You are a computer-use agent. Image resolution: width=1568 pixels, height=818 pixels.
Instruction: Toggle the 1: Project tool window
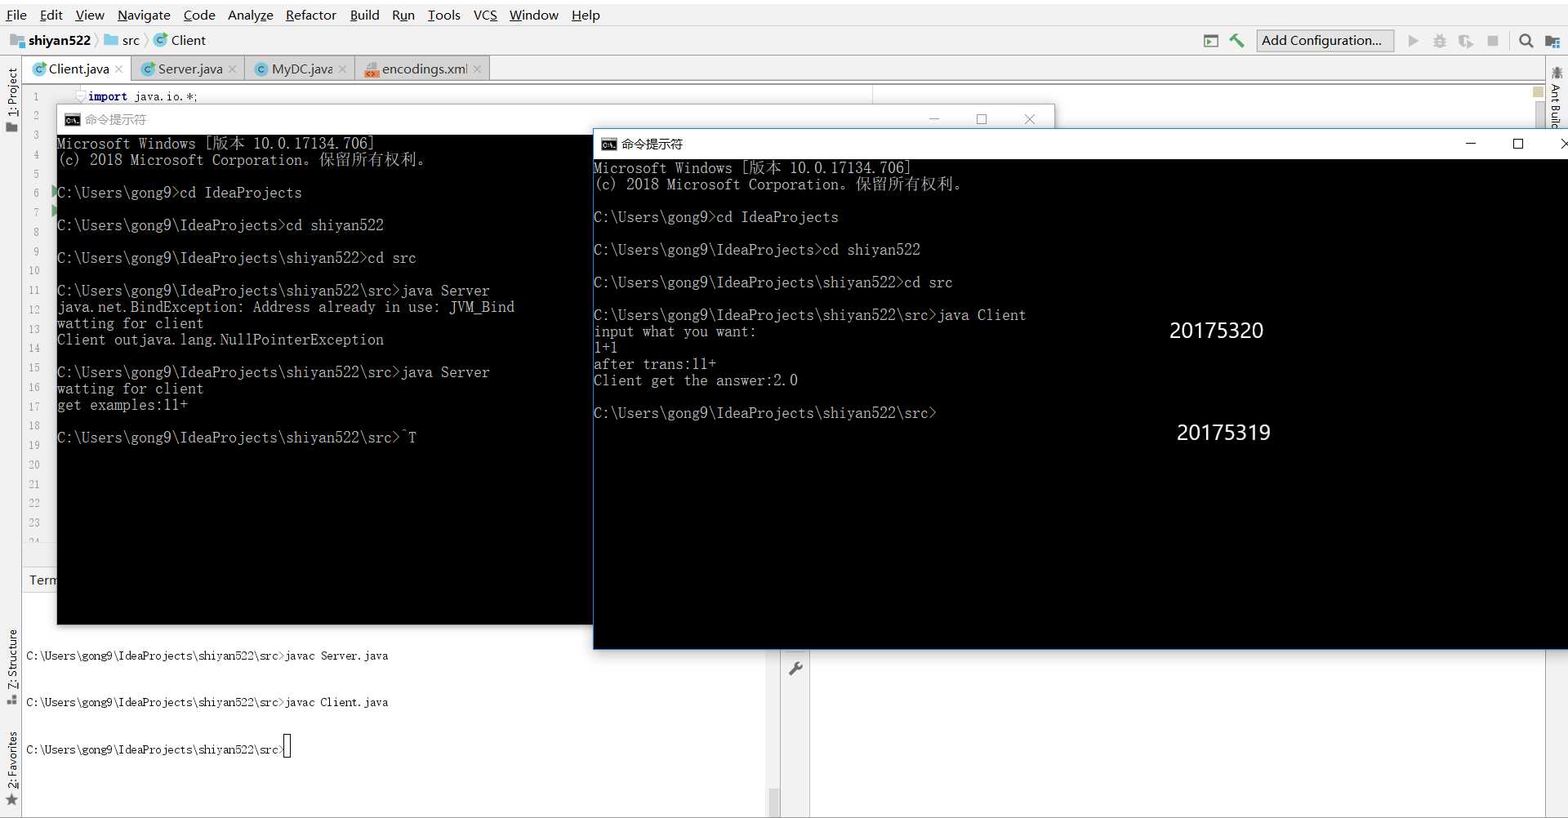[11, 100]
